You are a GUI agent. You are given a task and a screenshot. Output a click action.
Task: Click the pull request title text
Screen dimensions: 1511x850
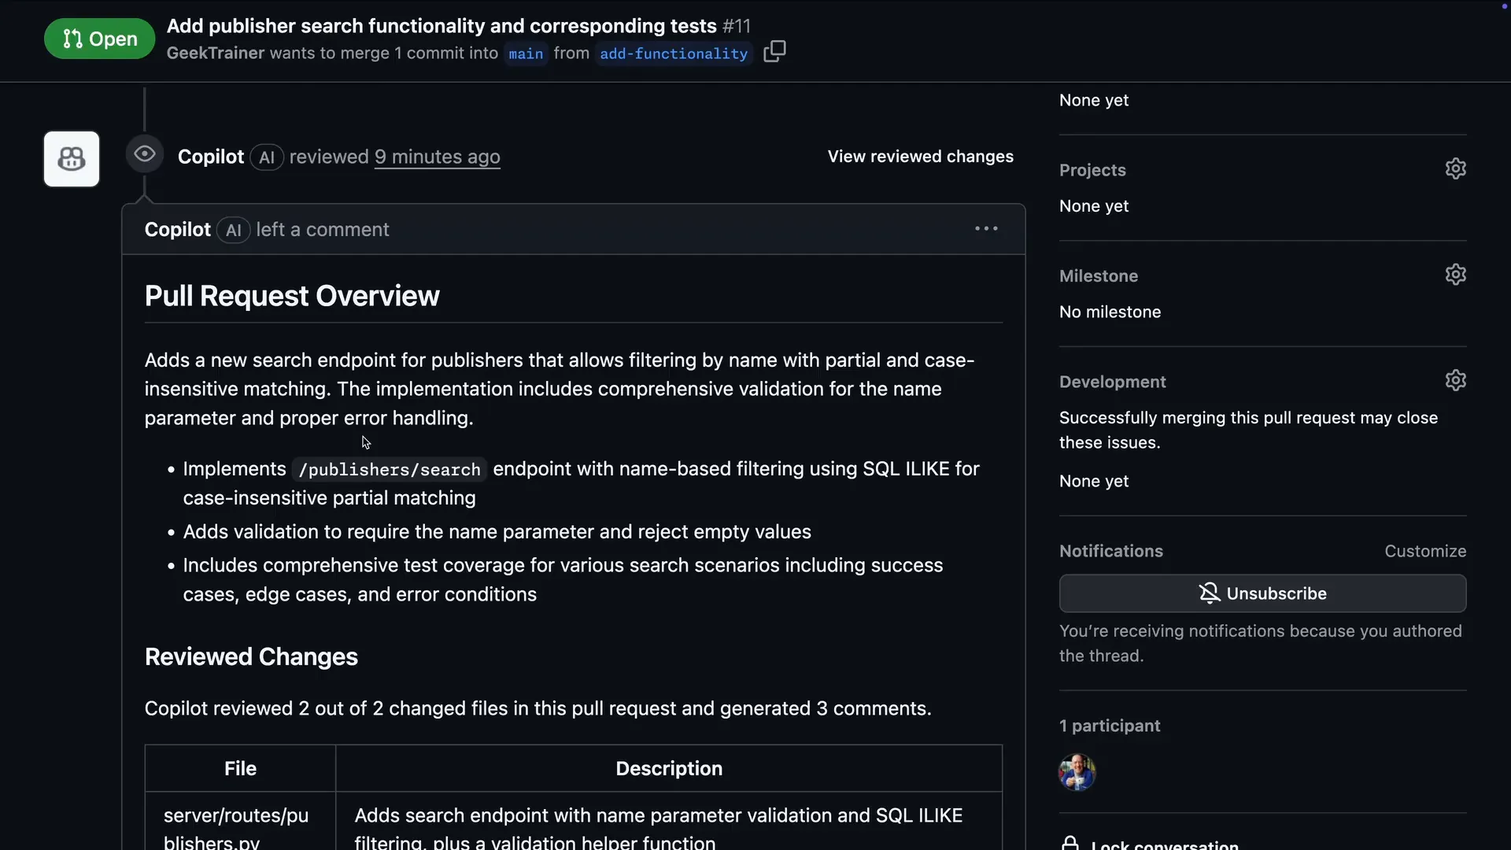[441, 26]
